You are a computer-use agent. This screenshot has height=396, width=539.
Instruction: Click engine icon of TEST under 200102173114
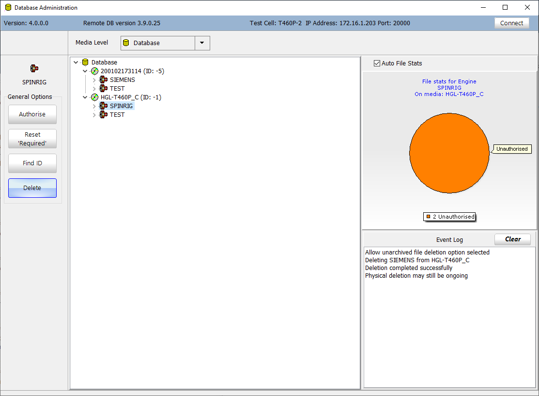(x=104, y=88)
